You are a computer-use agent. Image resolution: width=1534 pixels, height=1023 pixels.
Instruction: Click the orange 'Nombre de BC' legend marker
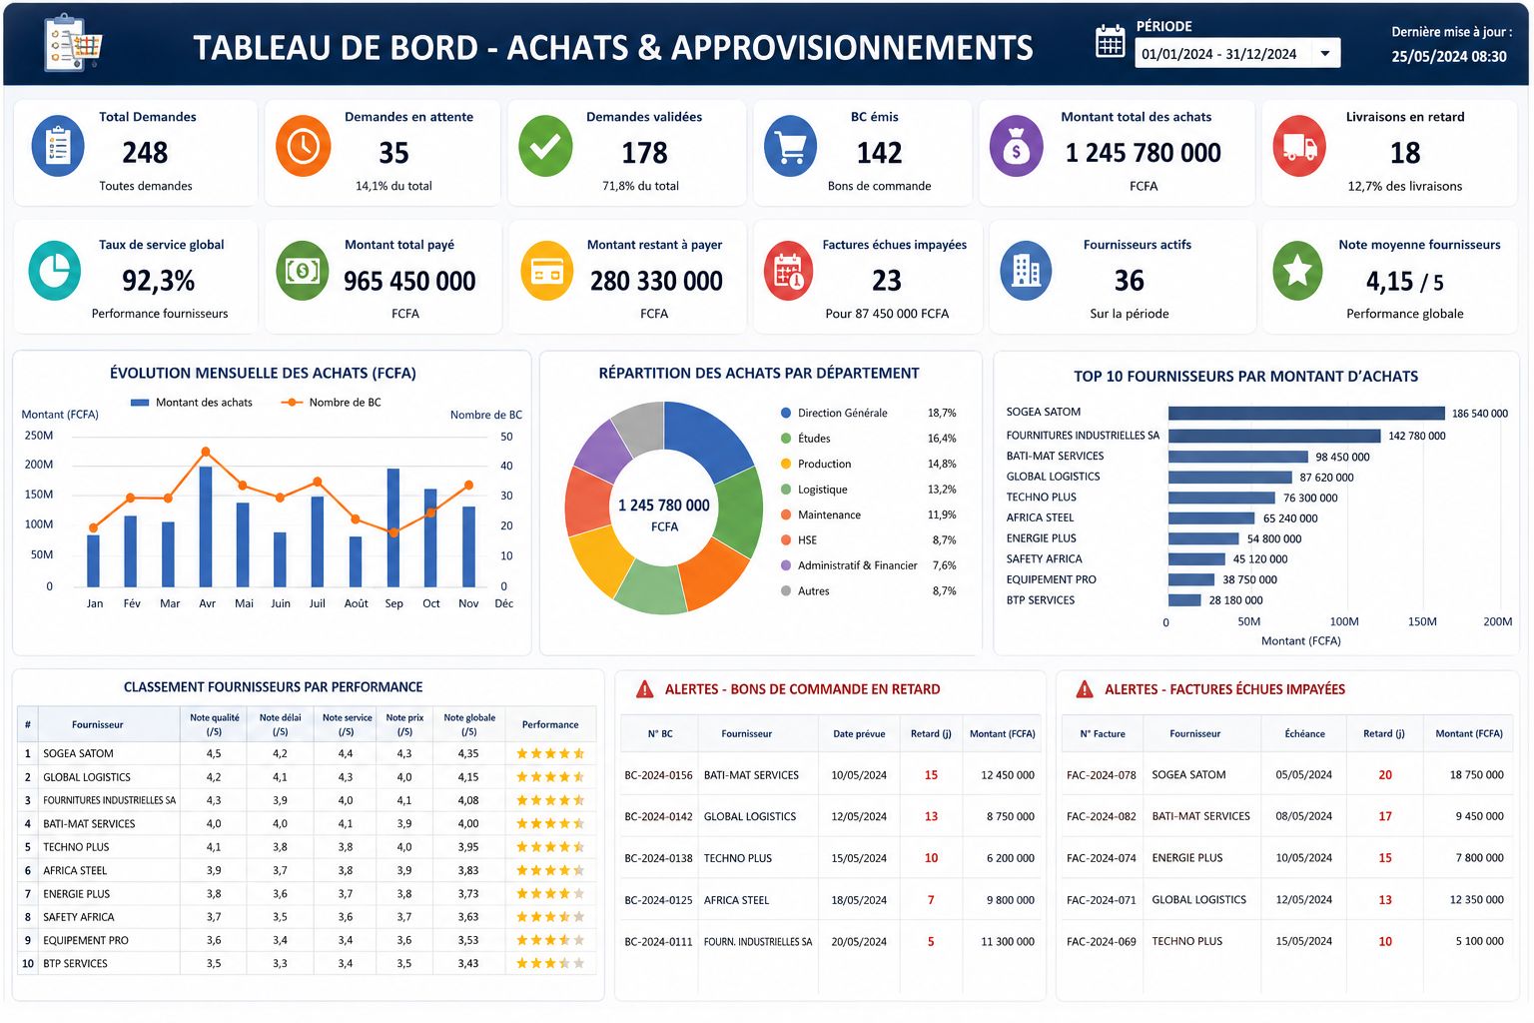[x=291, y=403]
